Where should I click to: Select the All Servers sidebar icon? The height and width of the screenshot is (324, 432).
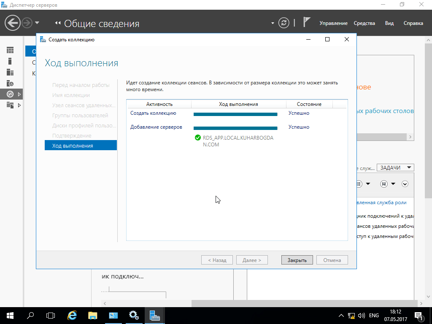(10, 72)
